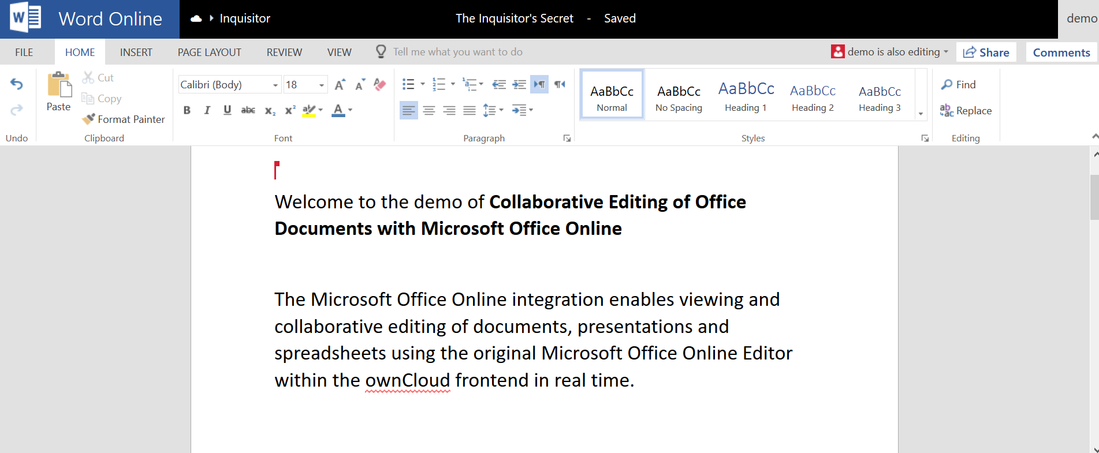This screenshot has height=453, width=1099.
Task: Click the lightbulb Tell me icon
Action: 381,51
